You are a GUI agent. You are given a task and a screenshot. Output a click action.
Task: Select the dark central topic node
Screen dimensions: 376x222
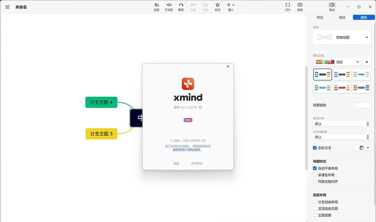[136, 118]
